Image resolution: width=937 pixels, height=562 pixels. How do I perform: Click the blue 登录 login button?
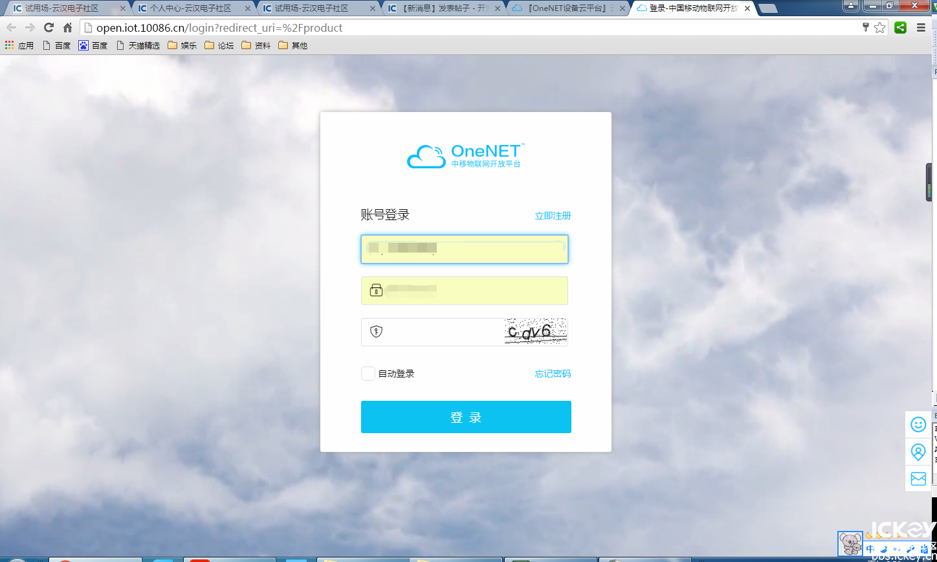(466, 417)
